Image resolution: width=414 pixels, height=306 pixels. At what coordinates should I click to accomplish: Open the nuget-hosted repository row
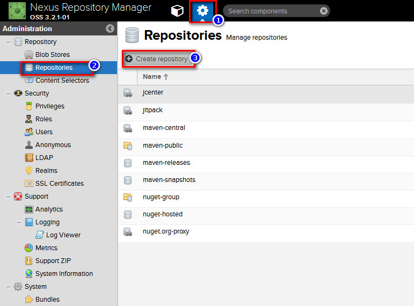[266, 216]
